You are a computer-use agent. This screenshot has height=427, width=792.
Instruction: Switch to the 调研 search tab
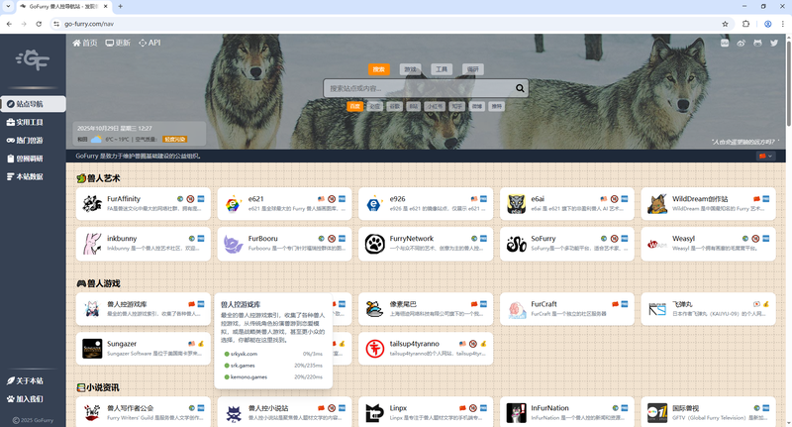473,69
